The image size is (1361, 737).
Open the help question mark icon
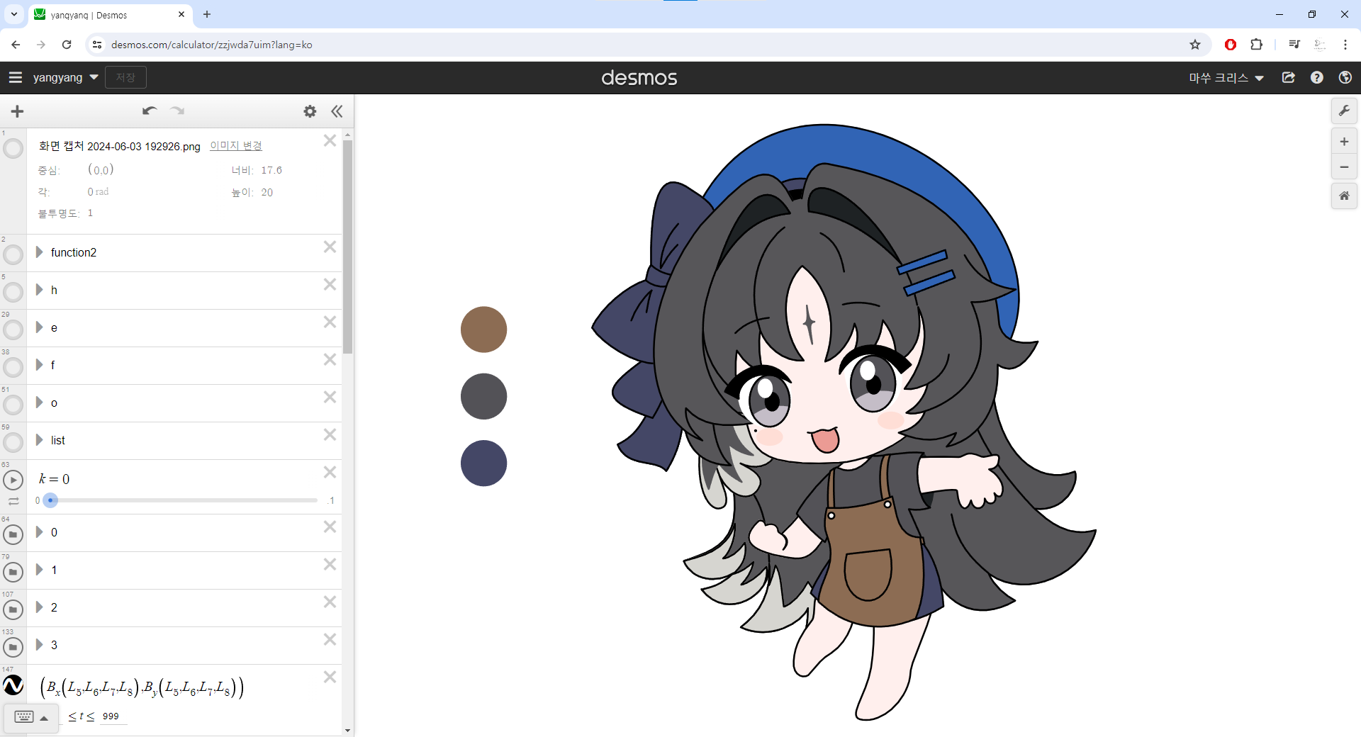click(x=1317, y=77)
